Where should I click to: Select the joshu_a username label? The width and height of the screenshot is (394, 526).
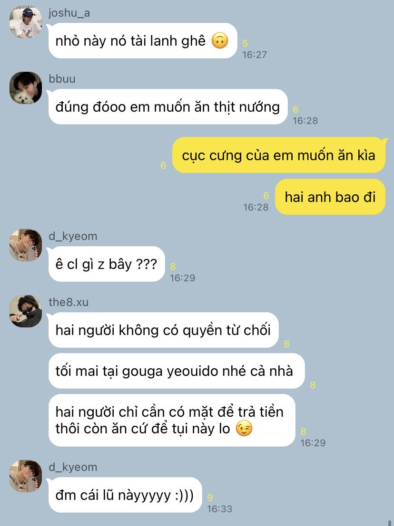tap(69, 13)
